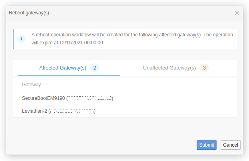Image resolution: width=249 pixels, height=161 pixels.
Task: Click the unaffected count badge showing 3
Action: pos(204,68)
